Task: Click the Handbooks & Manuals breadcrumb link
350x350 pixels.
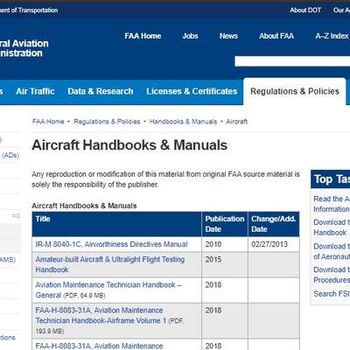Action: (x=183, y=122)
